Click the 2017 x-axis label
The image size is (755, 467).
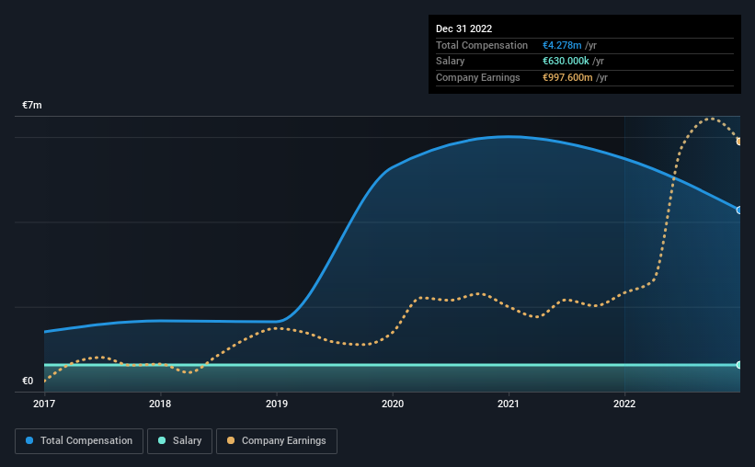44,404
